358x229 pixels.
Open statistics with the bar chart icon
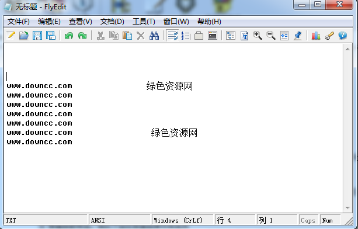[316, 36]
